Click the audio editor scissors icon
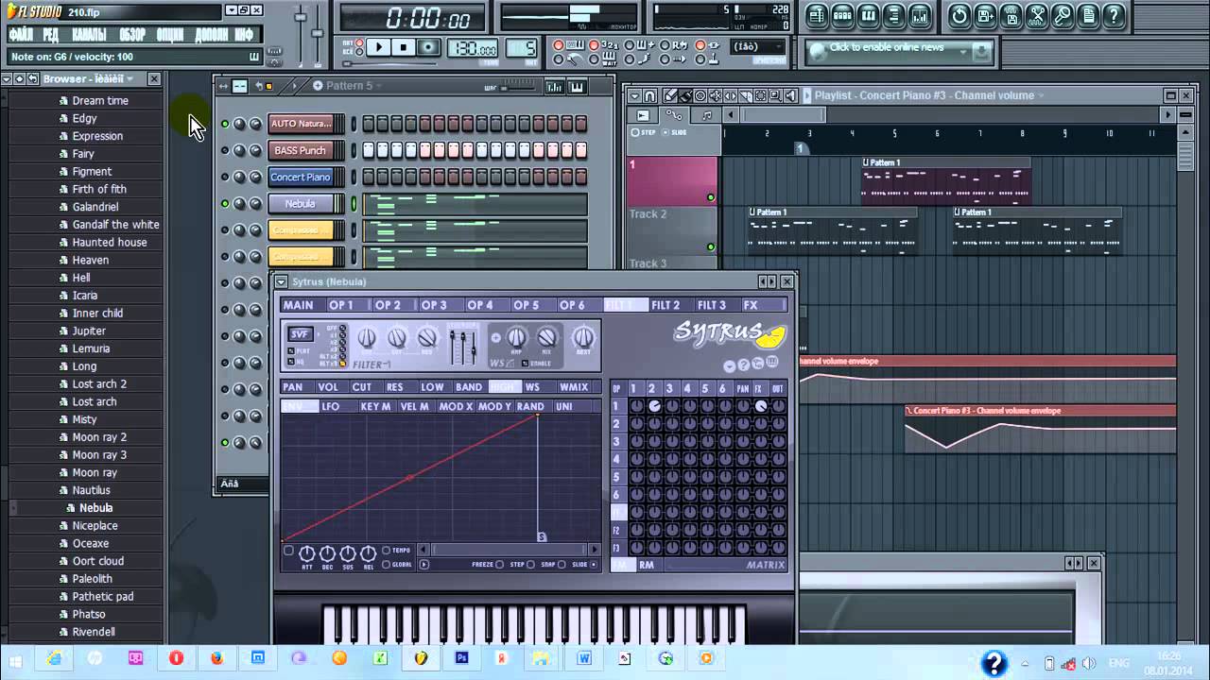Image resolution: width=1210 pixels, height=680 pixels. point(1037,15)
